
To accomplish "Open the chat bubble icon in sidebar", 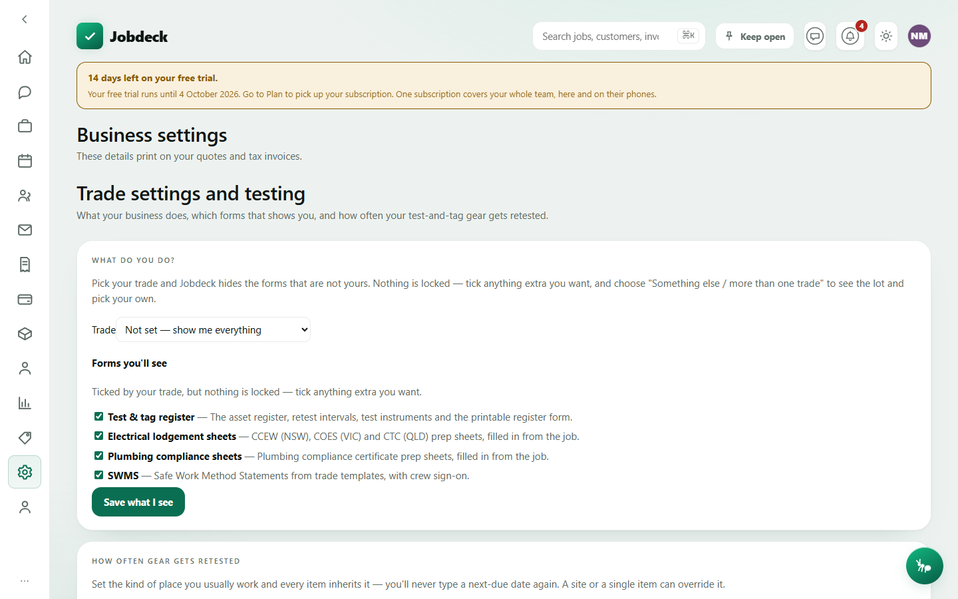I will [25, 92].
